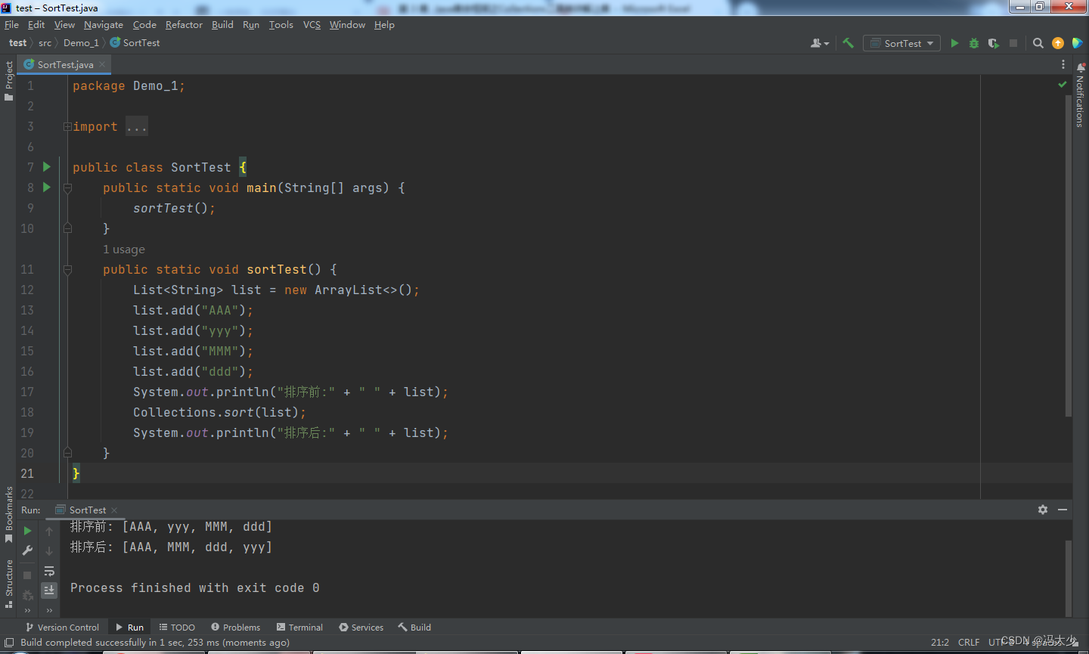Open the SortTest run configuration dropdown
The width and height of the screenshot is (1089, 654).
[x=901, y=43]
